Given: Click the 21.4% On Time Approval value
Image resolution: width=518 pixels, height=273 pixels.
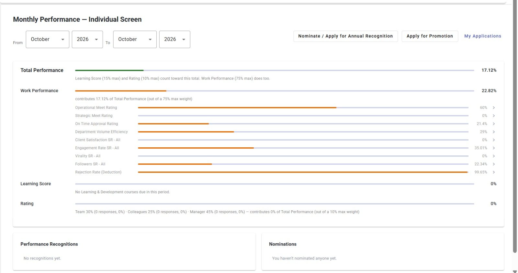Looking at the screenshot, I should pos(482,124).
